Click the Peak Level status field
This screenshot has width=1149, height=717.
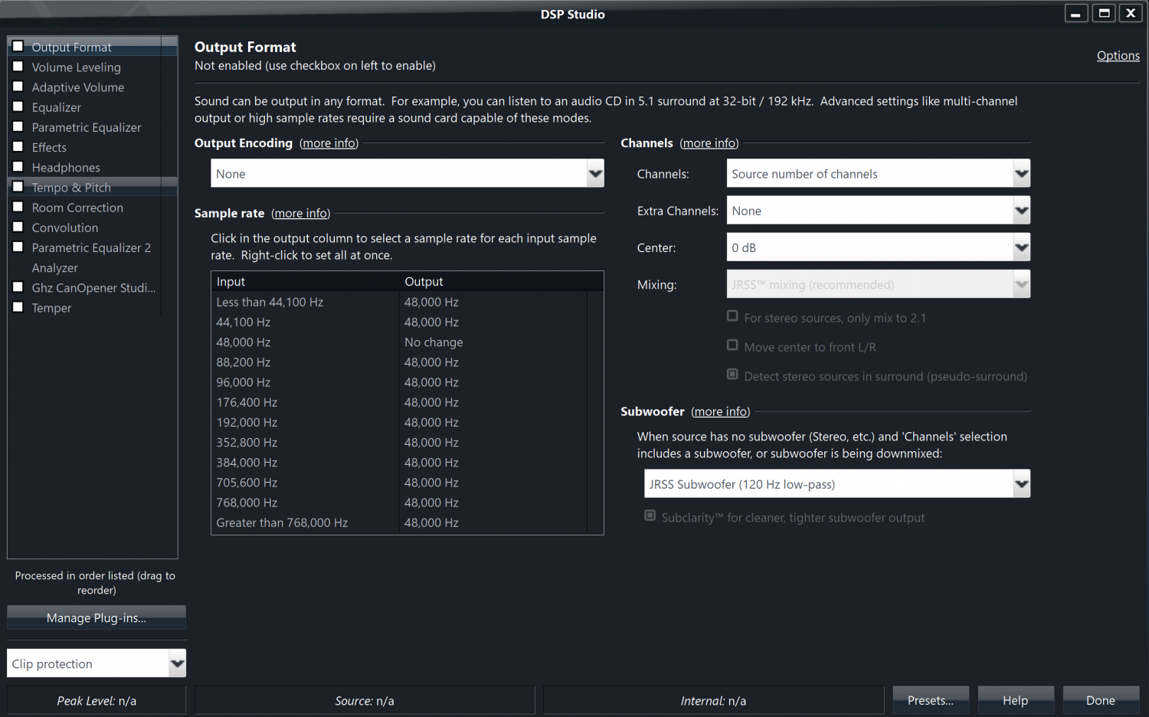(x=97, y=701)
